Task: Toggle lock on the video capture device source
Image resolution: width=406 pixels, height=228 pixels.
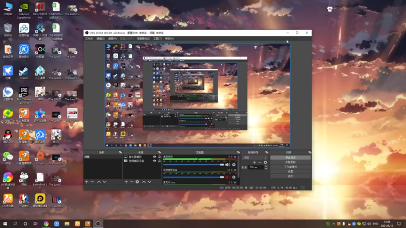Action: click(x=159, y=161)
